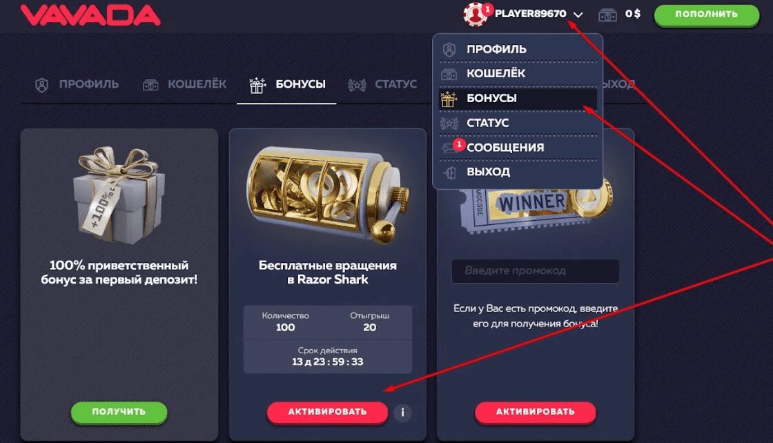Click the green Пополнить button
This screenshot has width=773, height=443.
point(707,14)
